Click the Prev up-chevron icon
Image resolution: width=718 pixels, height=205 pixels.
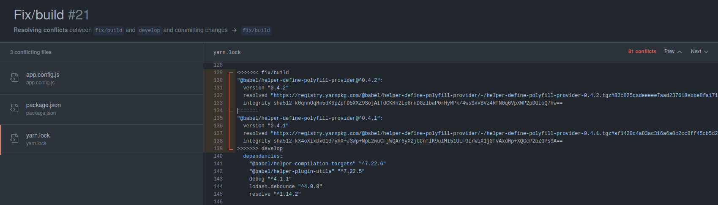[x=680, y=52]
